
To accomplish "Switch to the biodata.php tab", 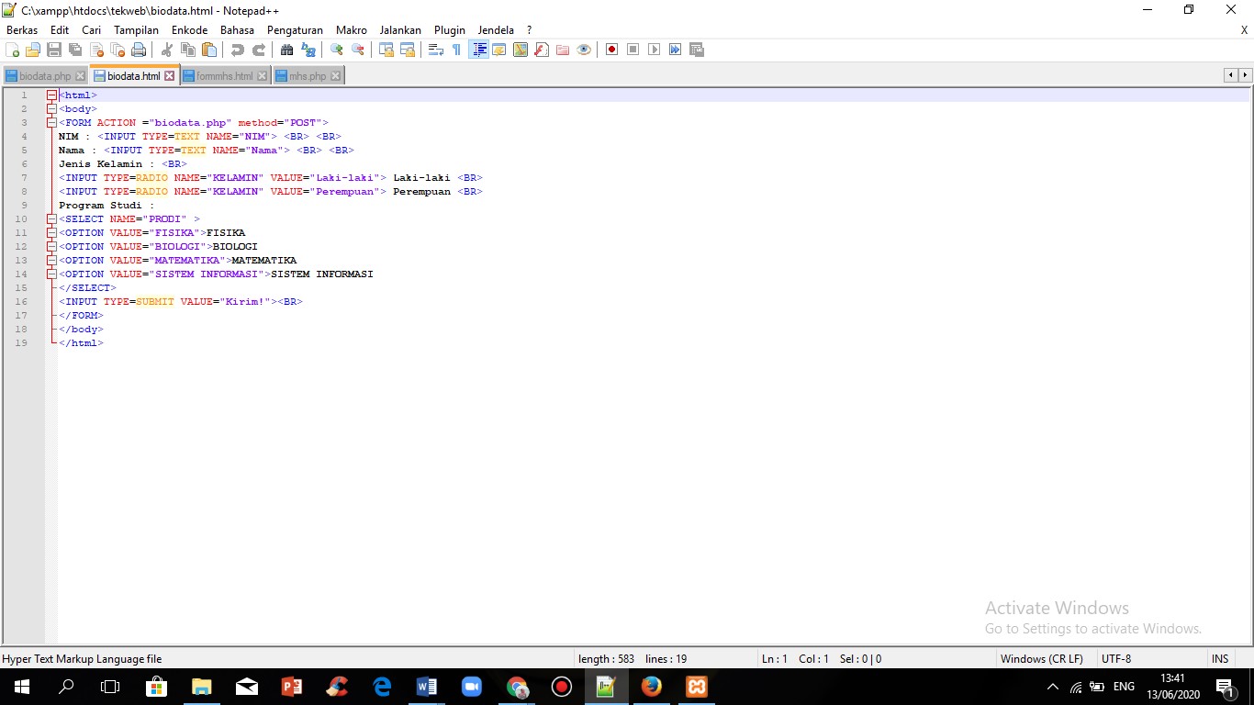I will 45,76.
